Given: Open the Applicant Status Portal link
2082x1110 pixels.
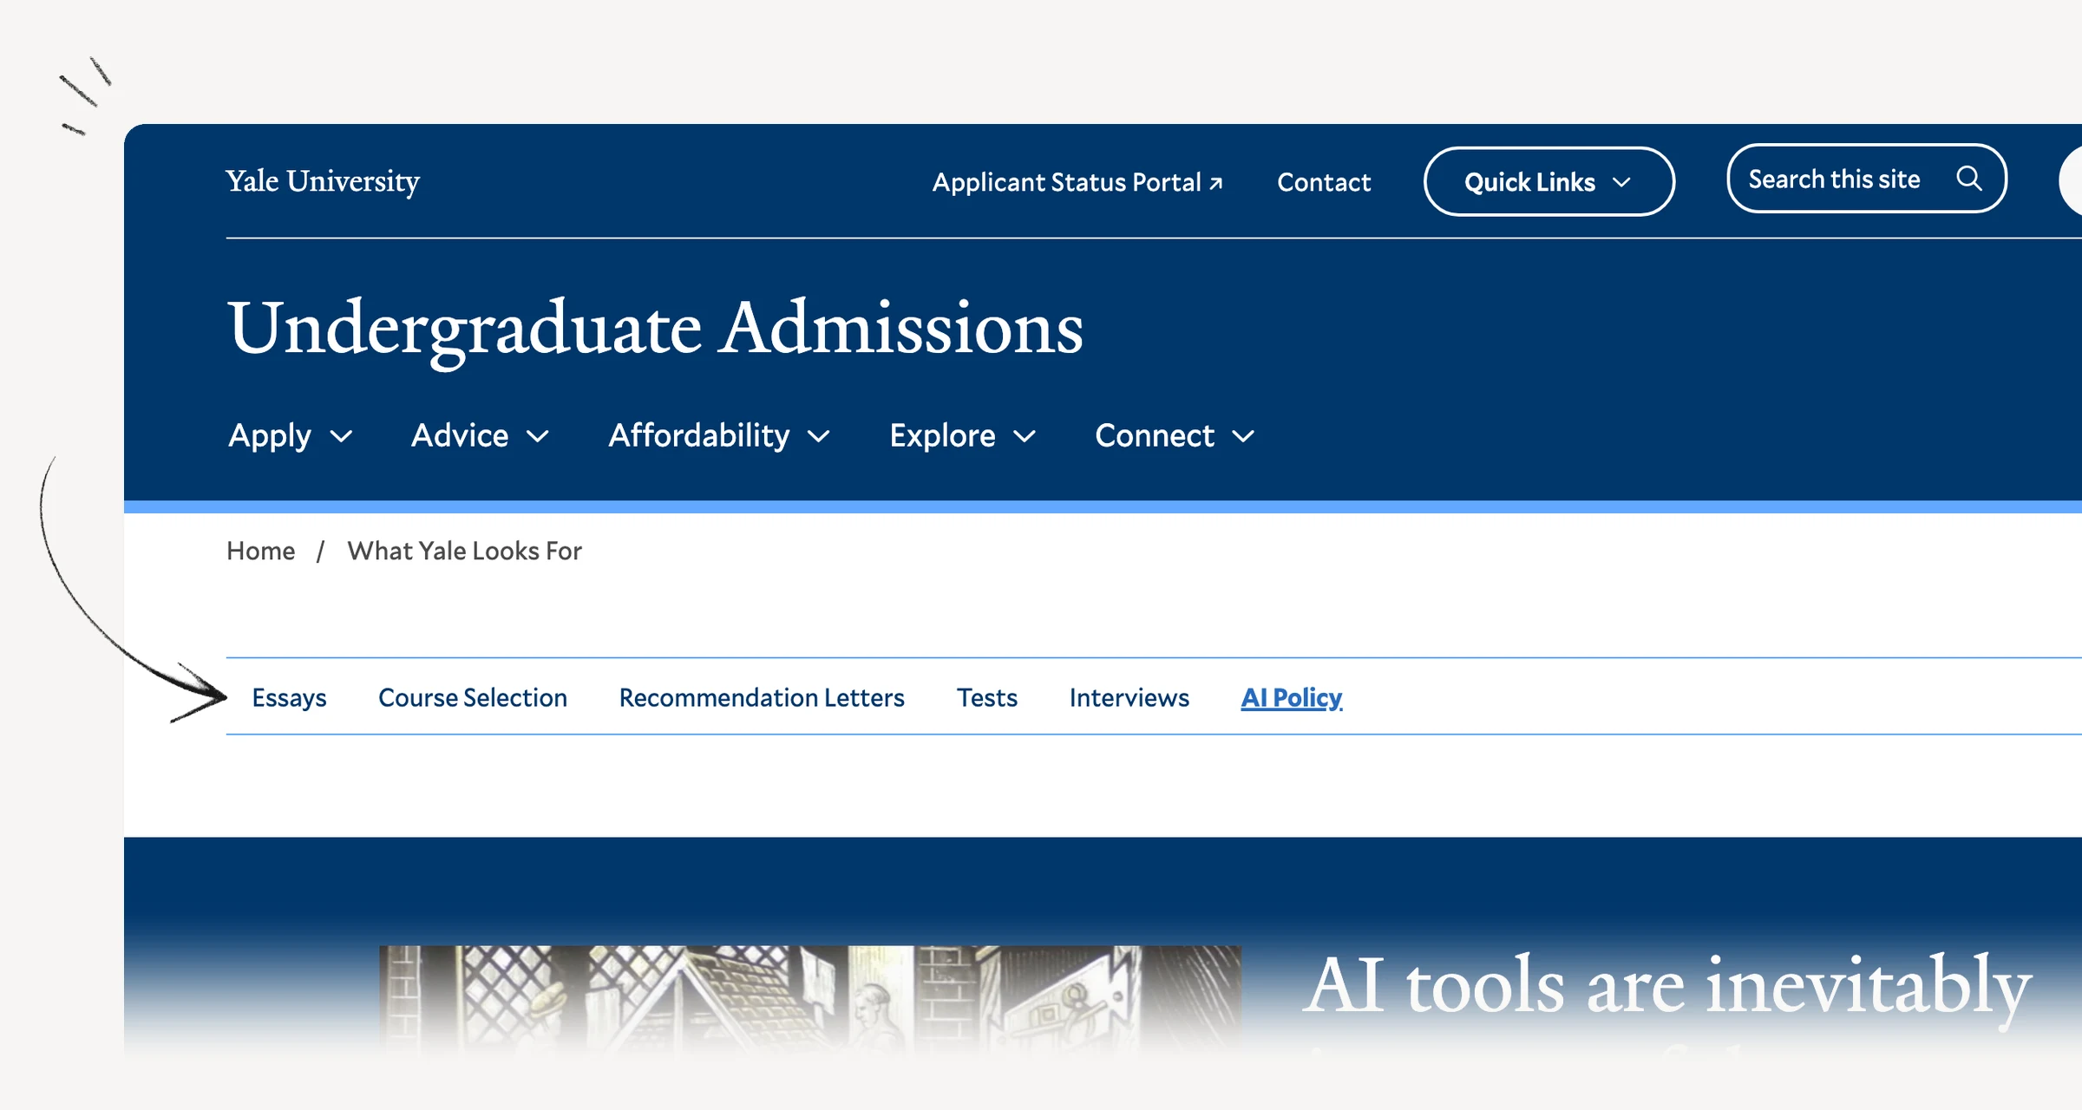Looking at the screenshot, I should [1077, 182].
